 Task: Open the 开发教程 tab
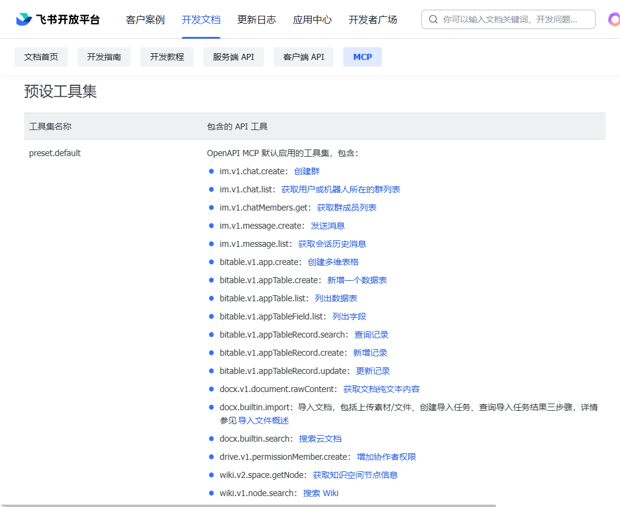(x=167, y=57)
